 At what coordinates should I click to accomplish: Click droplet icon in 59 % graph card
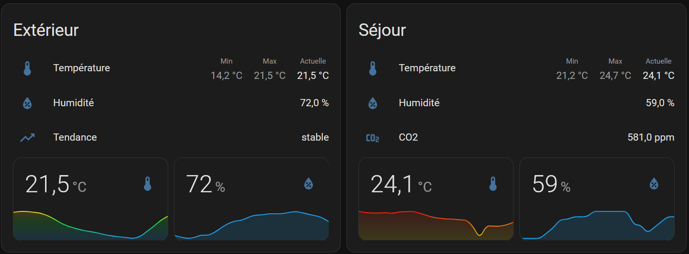click(x=654, y=184)
